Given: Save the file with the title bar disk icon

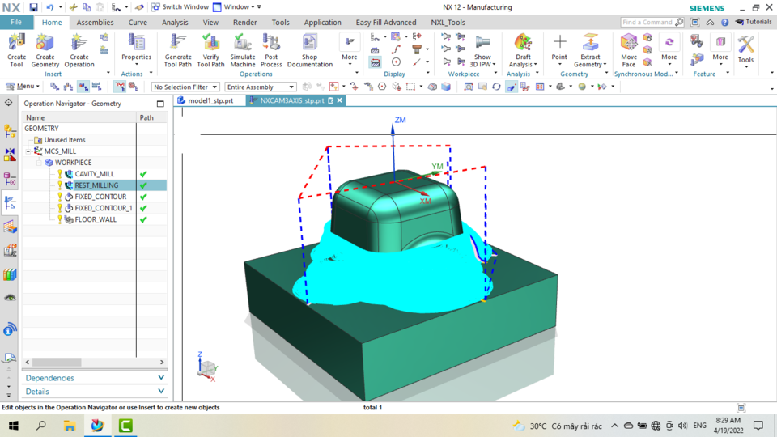Looking at the screenshot, I should coord(33,7).
